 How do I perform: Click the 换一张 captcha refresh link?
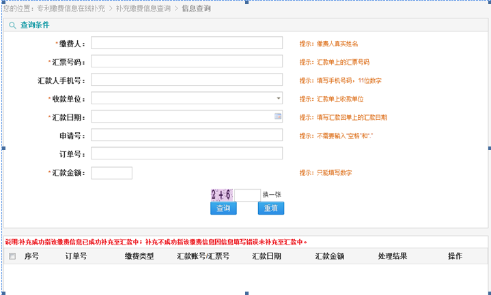click(272, 195)
